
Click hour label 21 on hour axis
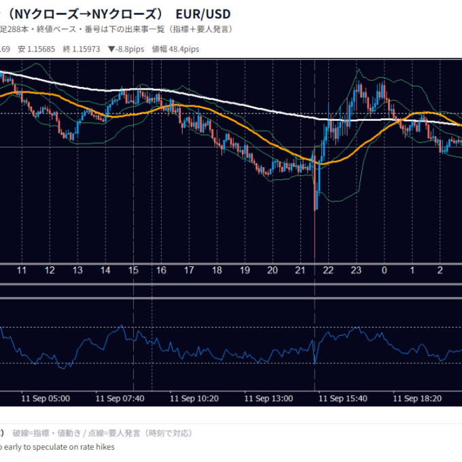pos(300,270)
